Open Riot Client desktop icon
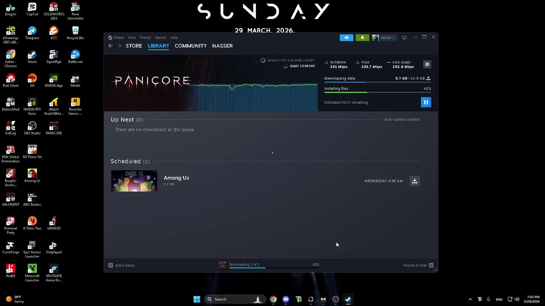The width and height of the screenshot is (545, 306). [x=11, y=81]
